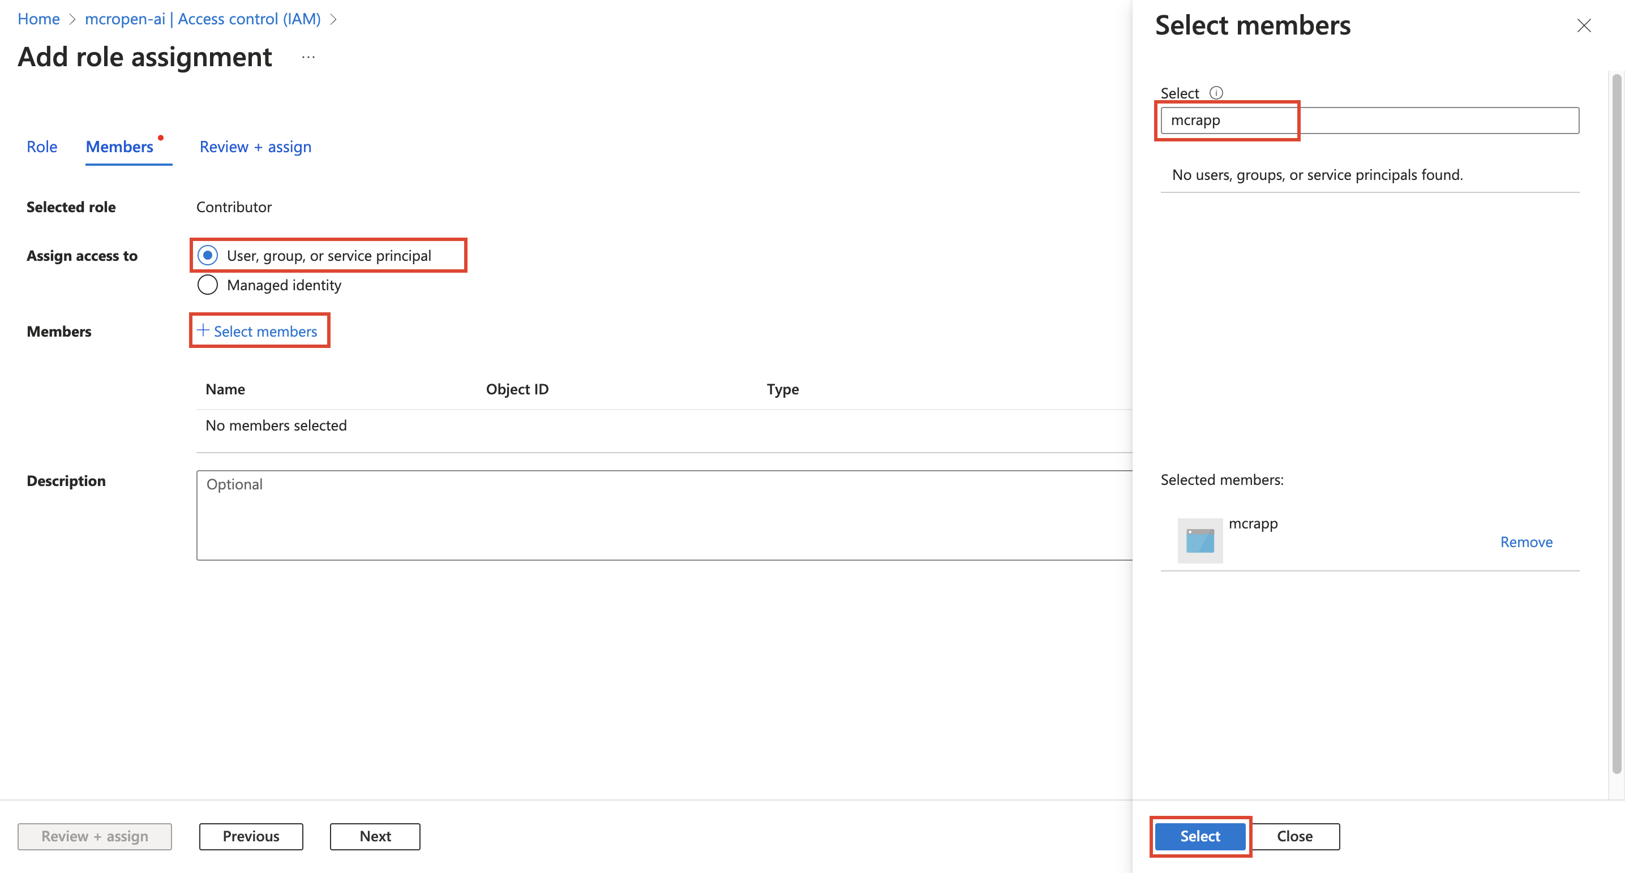Choose User, group, or service principal radio
The image size is (1625, 873).
coord(208,256)
